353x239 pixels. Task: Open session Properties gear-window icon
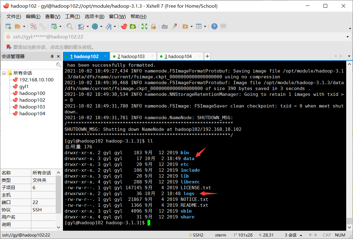pos(54,26)
